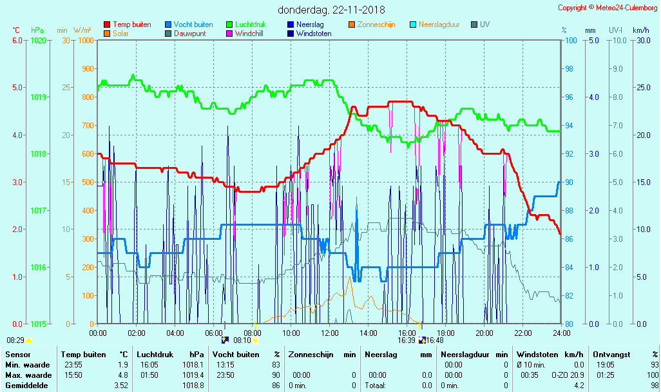Click the green Luchtdruk legend square
Viewport: 661px width, 392px height.
coord(229,24)
